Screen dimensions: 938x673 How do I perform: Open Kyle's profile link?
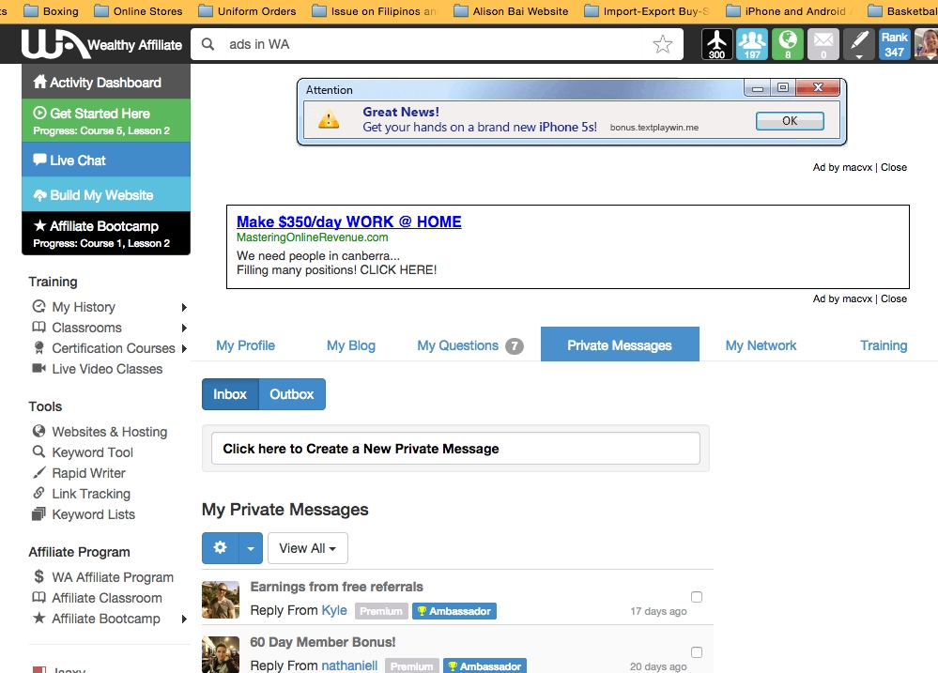[x=334, y=610]
